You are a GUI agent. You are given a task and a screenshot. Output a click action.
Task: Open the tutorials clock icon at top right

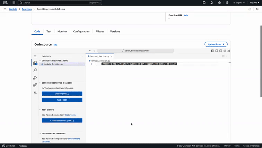pos(257,9)
